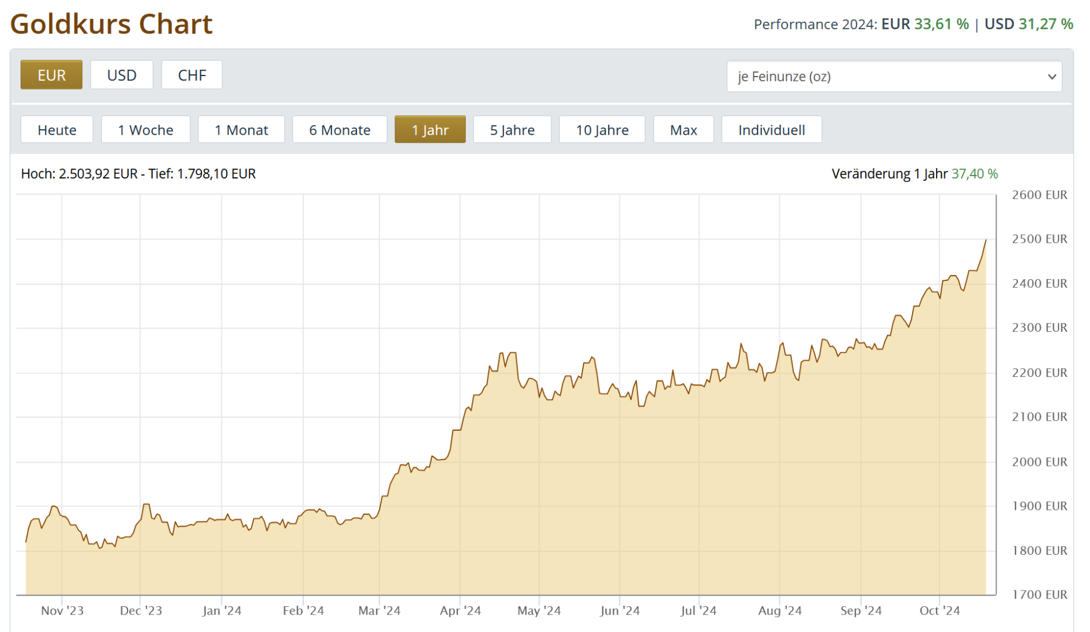The height and width of the screenshot is (632, 1090).
Task: Click the Aug '24 axis label
Action: 780,611
